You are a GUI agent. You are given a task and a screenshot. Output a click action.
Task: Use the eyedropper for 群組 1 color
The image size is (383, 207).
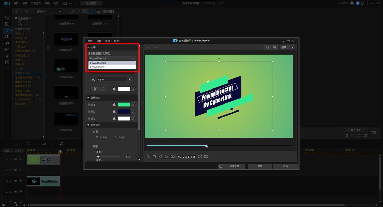click(134, 105)
